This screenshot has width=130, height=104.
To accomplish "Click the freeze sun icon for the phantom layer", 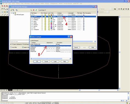I will [45, 25].
